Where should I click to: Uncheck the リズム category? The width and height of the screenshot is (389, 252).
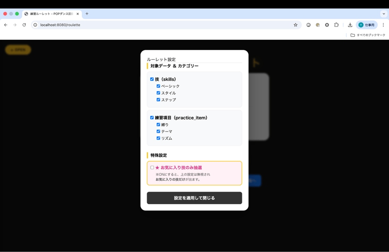pos(158,138)
